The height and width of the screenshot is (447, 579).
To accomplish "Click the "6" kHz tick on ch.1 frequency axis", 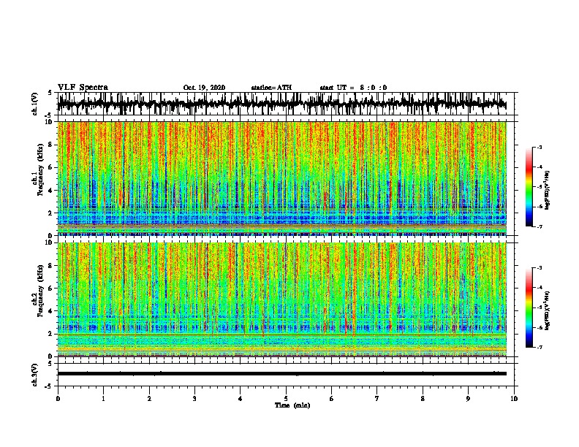I will [51, 167].
